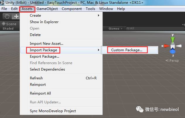Click the gray right-side cone on gizmo
Image resolution: width=185 pixels, height=118 pixels.
pyautogui.click(x=179, y=46)
